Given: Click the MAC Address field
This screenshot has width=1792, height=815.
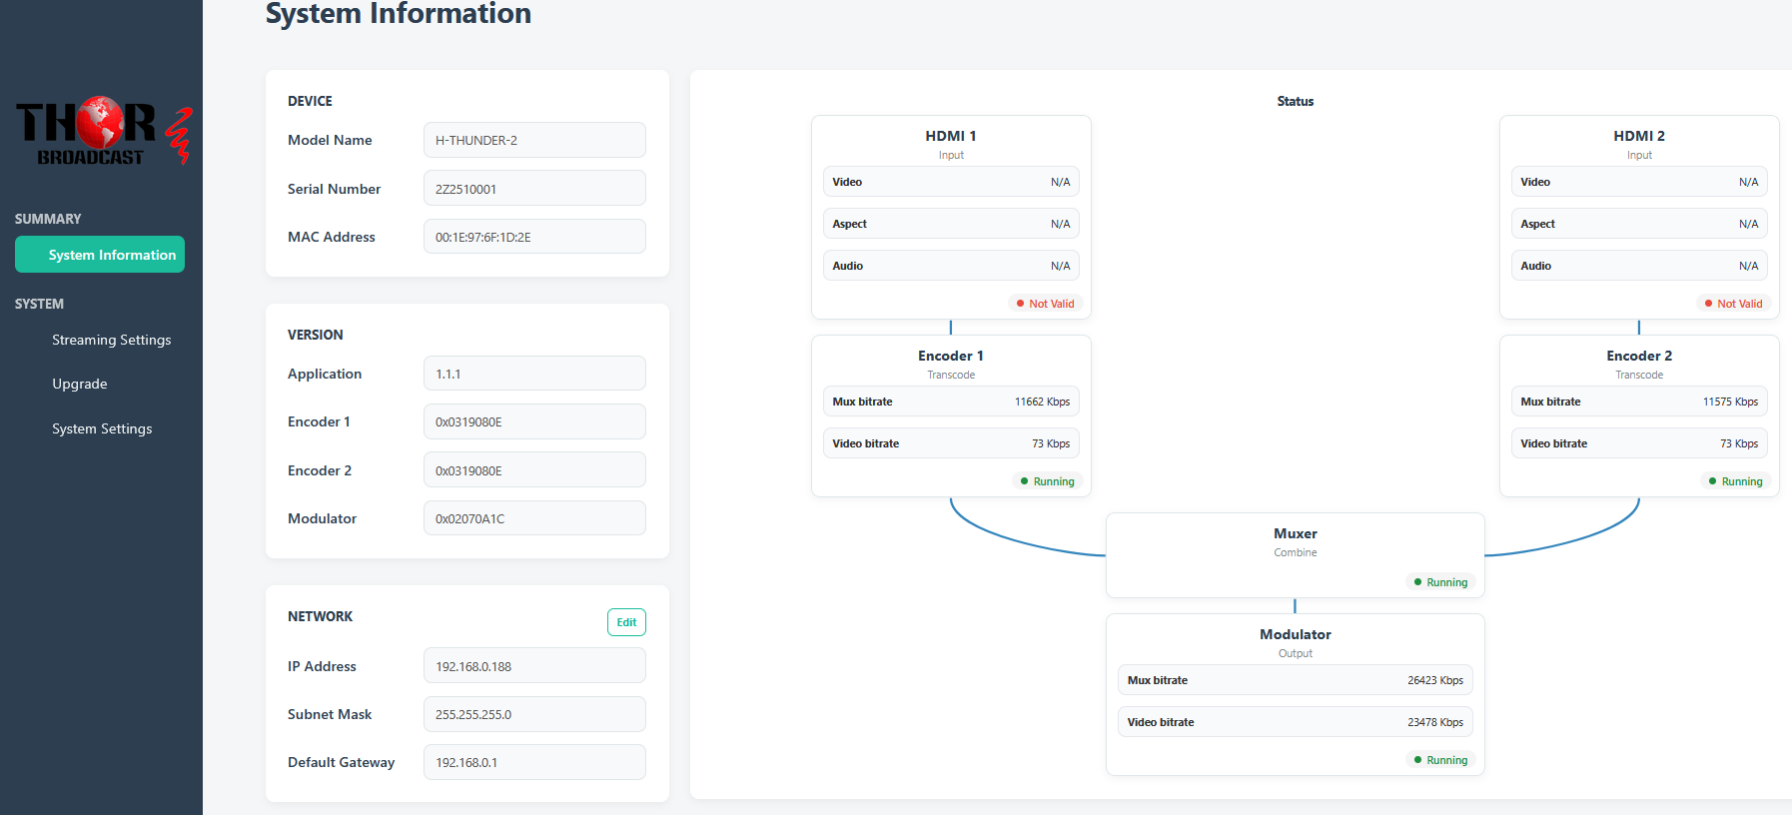Looking at the screenshot, I should (534, 237).
